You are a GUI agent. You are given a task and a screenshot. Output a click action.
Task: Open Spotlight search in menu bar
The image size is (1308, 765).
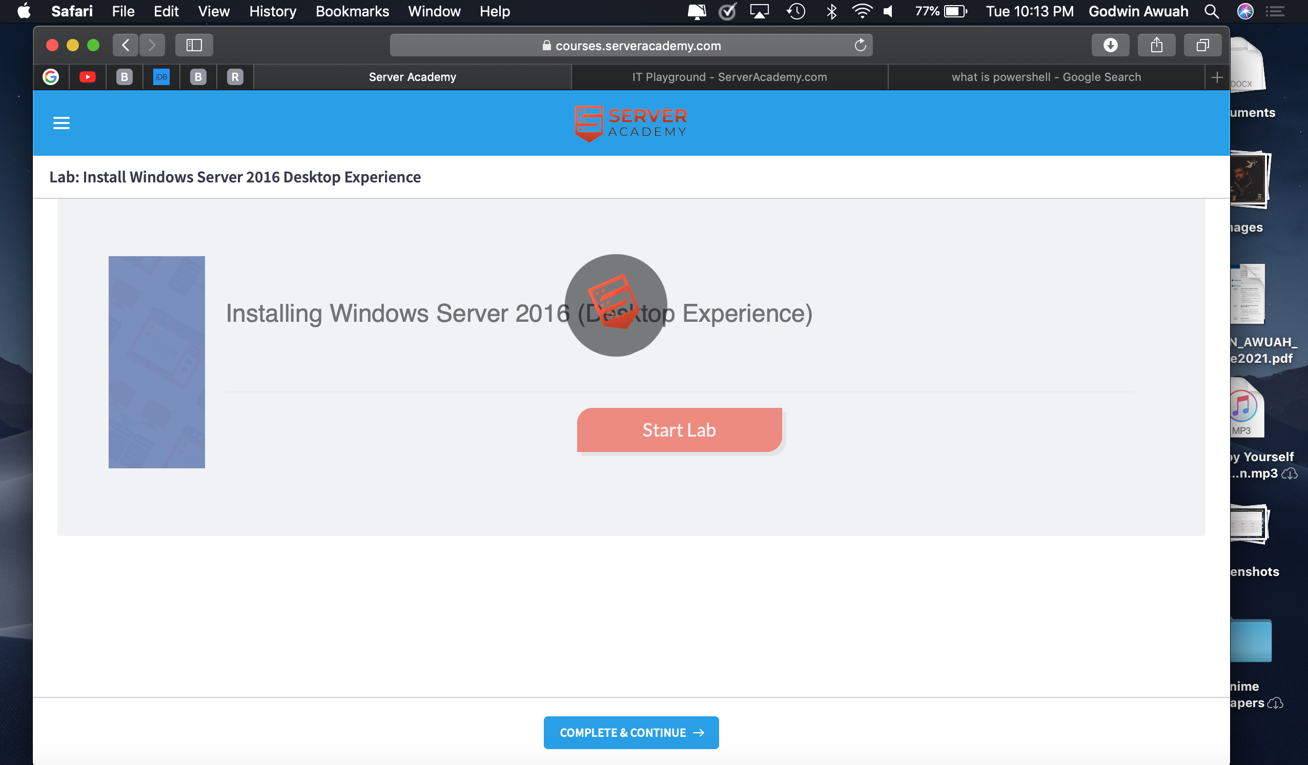point(1212,11)
